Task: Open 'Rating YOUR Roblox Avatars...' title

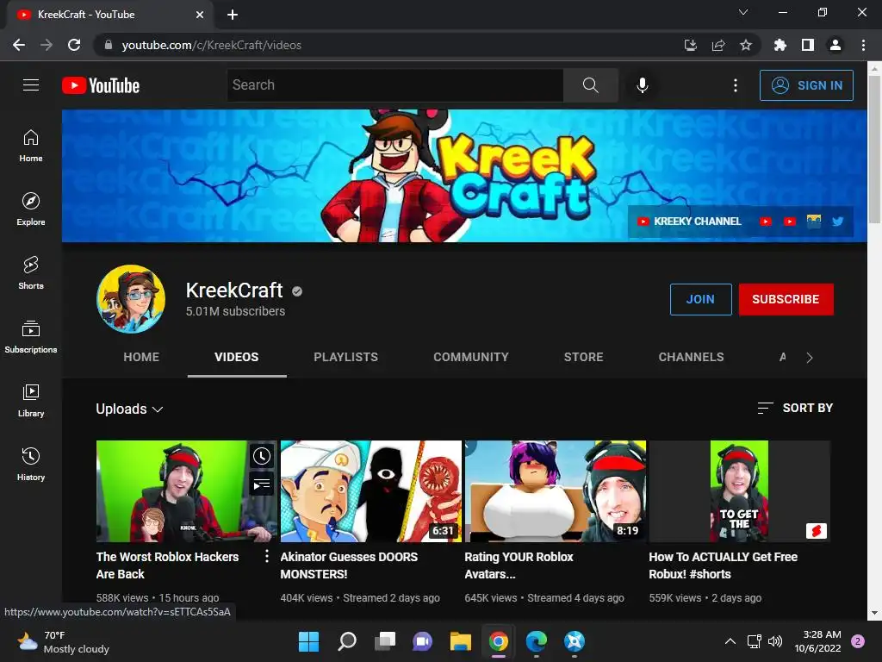Action: tap(519, 565)
